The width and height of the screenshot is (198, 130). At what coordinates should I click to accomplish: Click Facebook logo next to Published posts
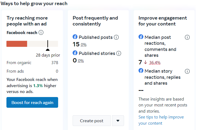75,37
